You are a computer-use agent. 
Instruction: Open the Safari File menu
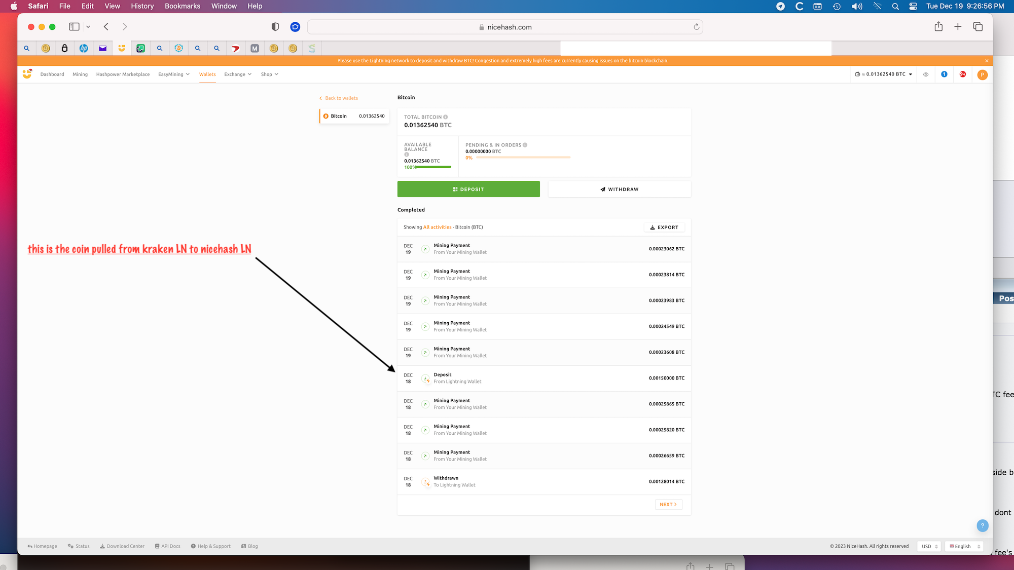tap(64, 6)
